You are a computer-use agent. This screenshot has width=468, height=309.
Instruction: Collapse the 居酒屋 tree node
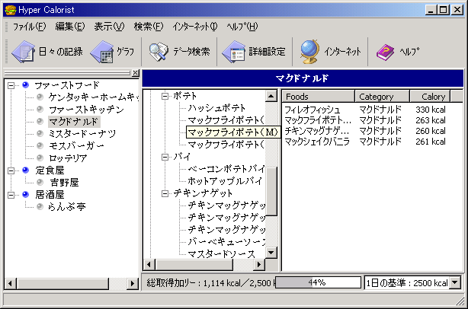point(11,195)
